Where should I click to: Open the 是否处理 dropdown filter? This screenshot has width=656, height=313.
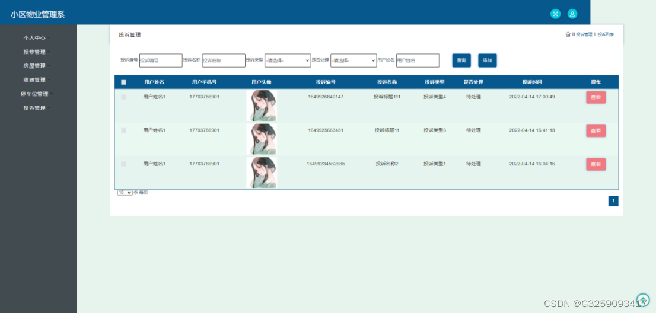pyautogui.click(x=354, y=60)
